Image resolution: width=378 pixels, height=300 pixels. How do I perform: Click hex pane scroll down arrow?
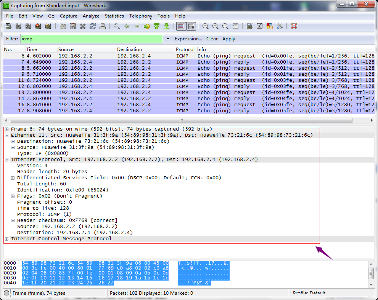(371, 284)
